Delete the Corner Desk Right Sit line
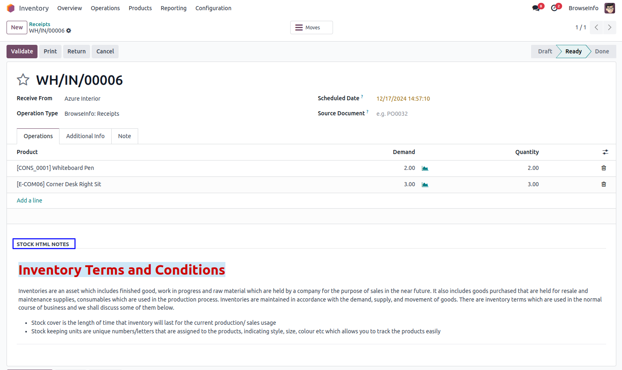The height and width of the screenshot is (370, 622). click(x=604, y=184)
